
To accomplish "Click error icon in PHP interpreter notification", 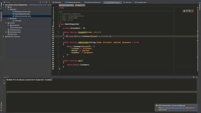I will 157,105.
